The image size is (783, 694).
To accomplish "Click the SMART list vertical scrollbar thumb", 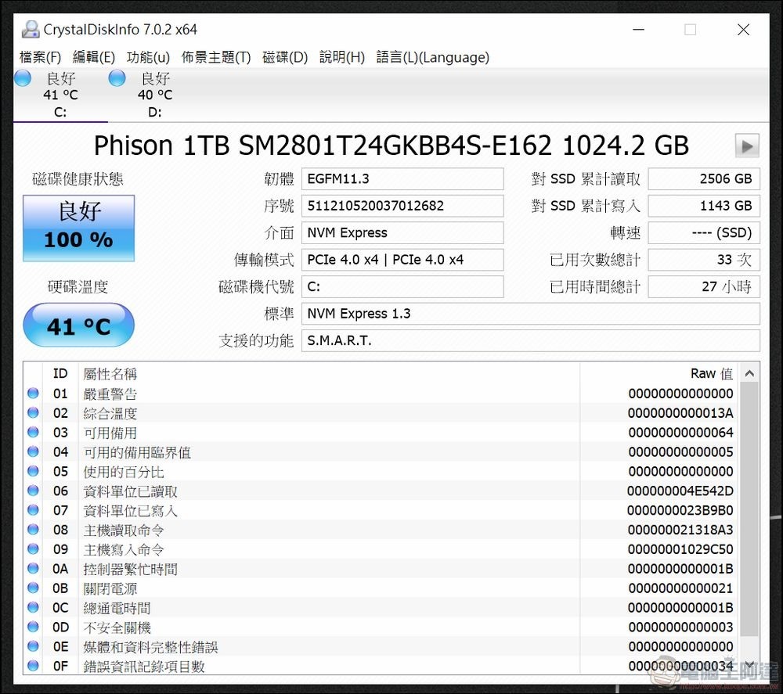I will point(749,509).
